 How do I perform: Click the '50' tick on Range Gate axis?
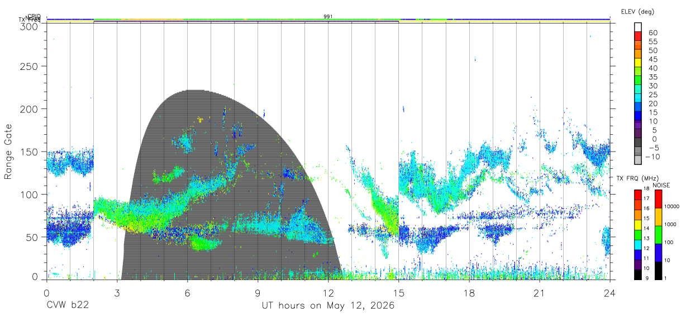coord(32,236)
